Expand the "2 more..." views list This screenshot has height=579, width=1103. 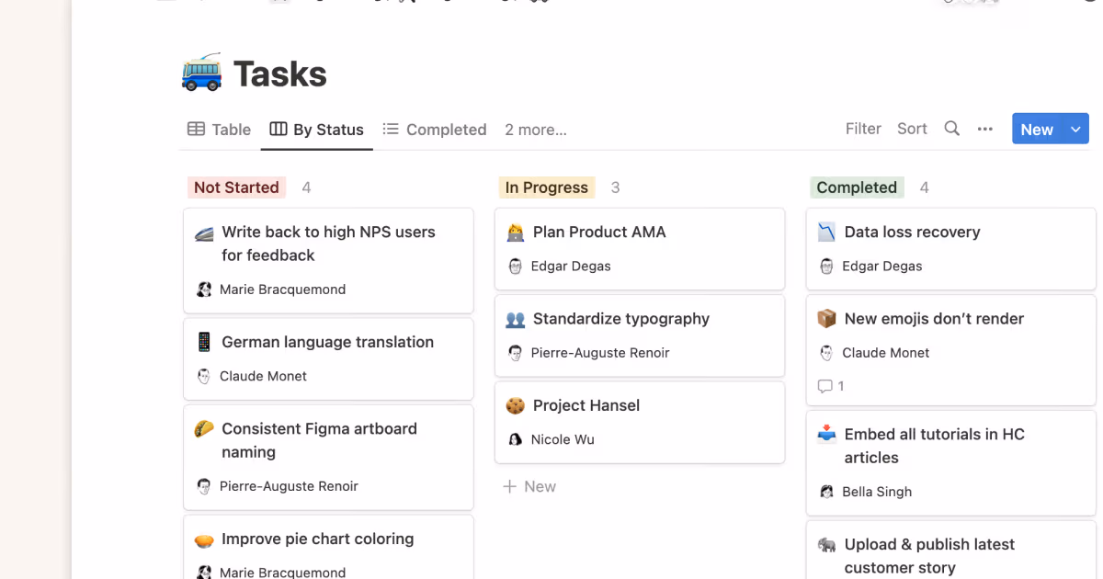pos(536,130)
